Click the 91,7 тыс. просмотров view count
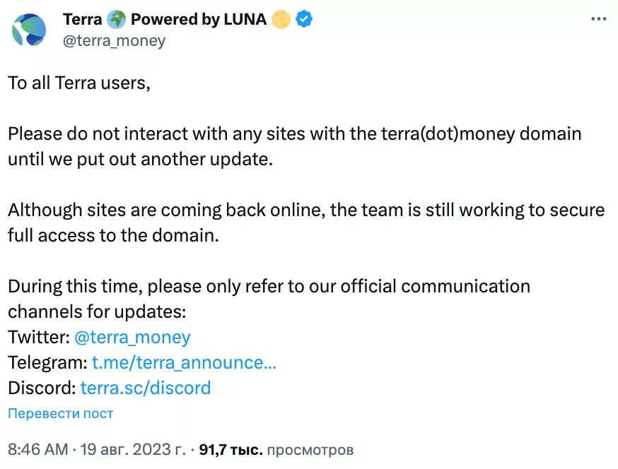The height and width of the screenshot is (469, 618). 276,449
